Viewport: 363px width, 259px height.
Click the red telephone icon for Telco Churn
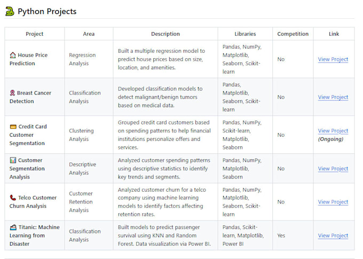[13, 198]
